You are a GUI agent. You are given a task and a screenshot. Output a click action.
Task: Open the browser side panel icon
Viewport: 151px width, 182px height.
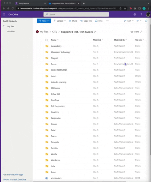139,8
